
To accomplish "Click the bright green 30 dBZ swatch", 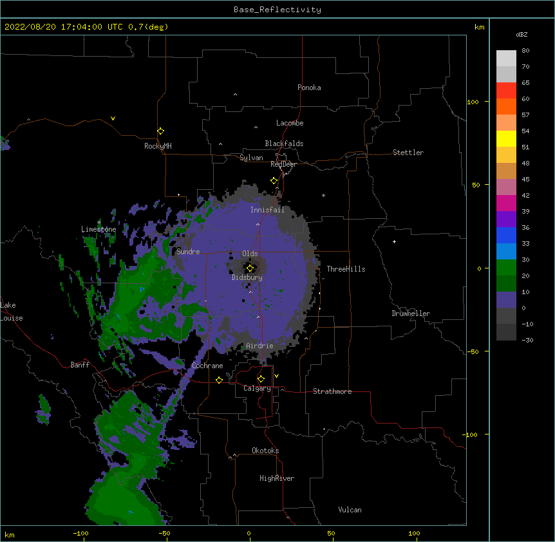I will coord(506,268).
